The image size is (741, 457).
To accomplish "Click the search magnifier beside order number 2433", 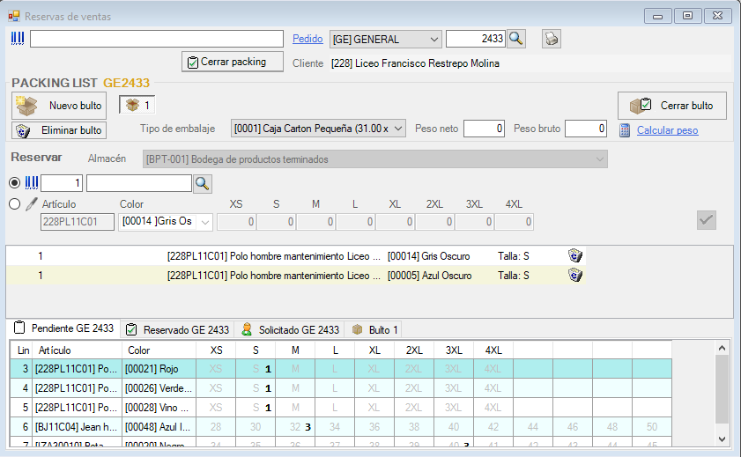I will pyautogui.click(x=516, y=39).
